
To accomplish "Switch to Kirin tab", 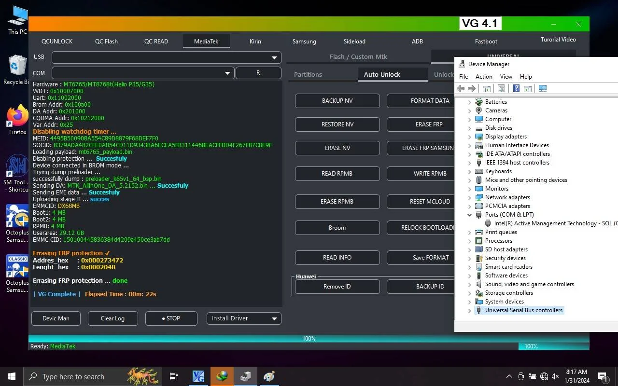I will (255, 41).
